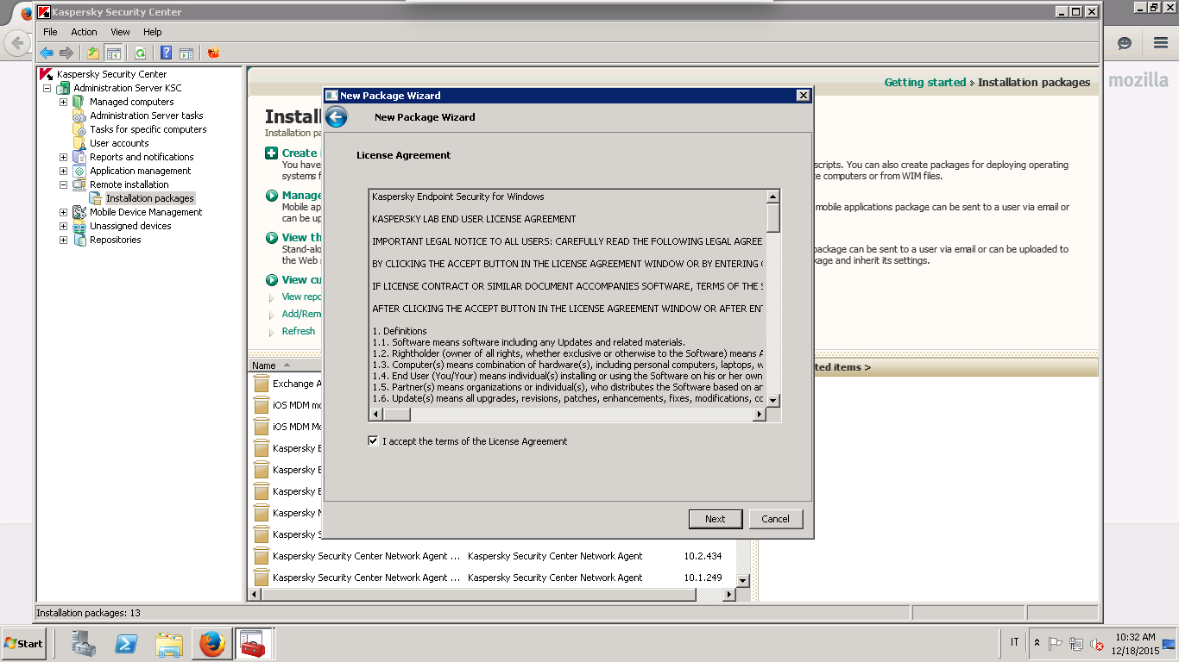Image resolution: width=1179 pixels, height=662 pixels.
Task: Click the Administration Server tasks icon
Action: click(x=79, y=116)
